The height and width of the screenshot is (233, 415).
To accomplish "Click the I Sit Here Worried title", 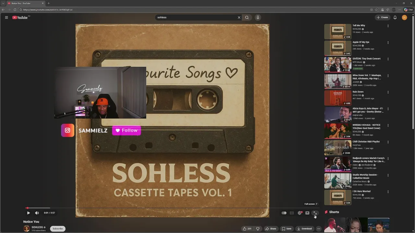I will [x=362, y=191].
